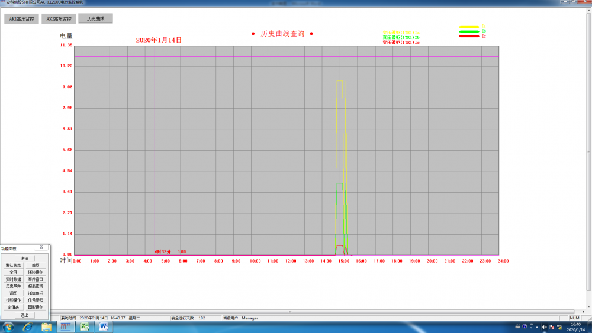Viewport: 592px width, 333px height.
Task: Click the horizontal scrollbar at bottom
Action: pyautogui.click(x=289, y=311)
